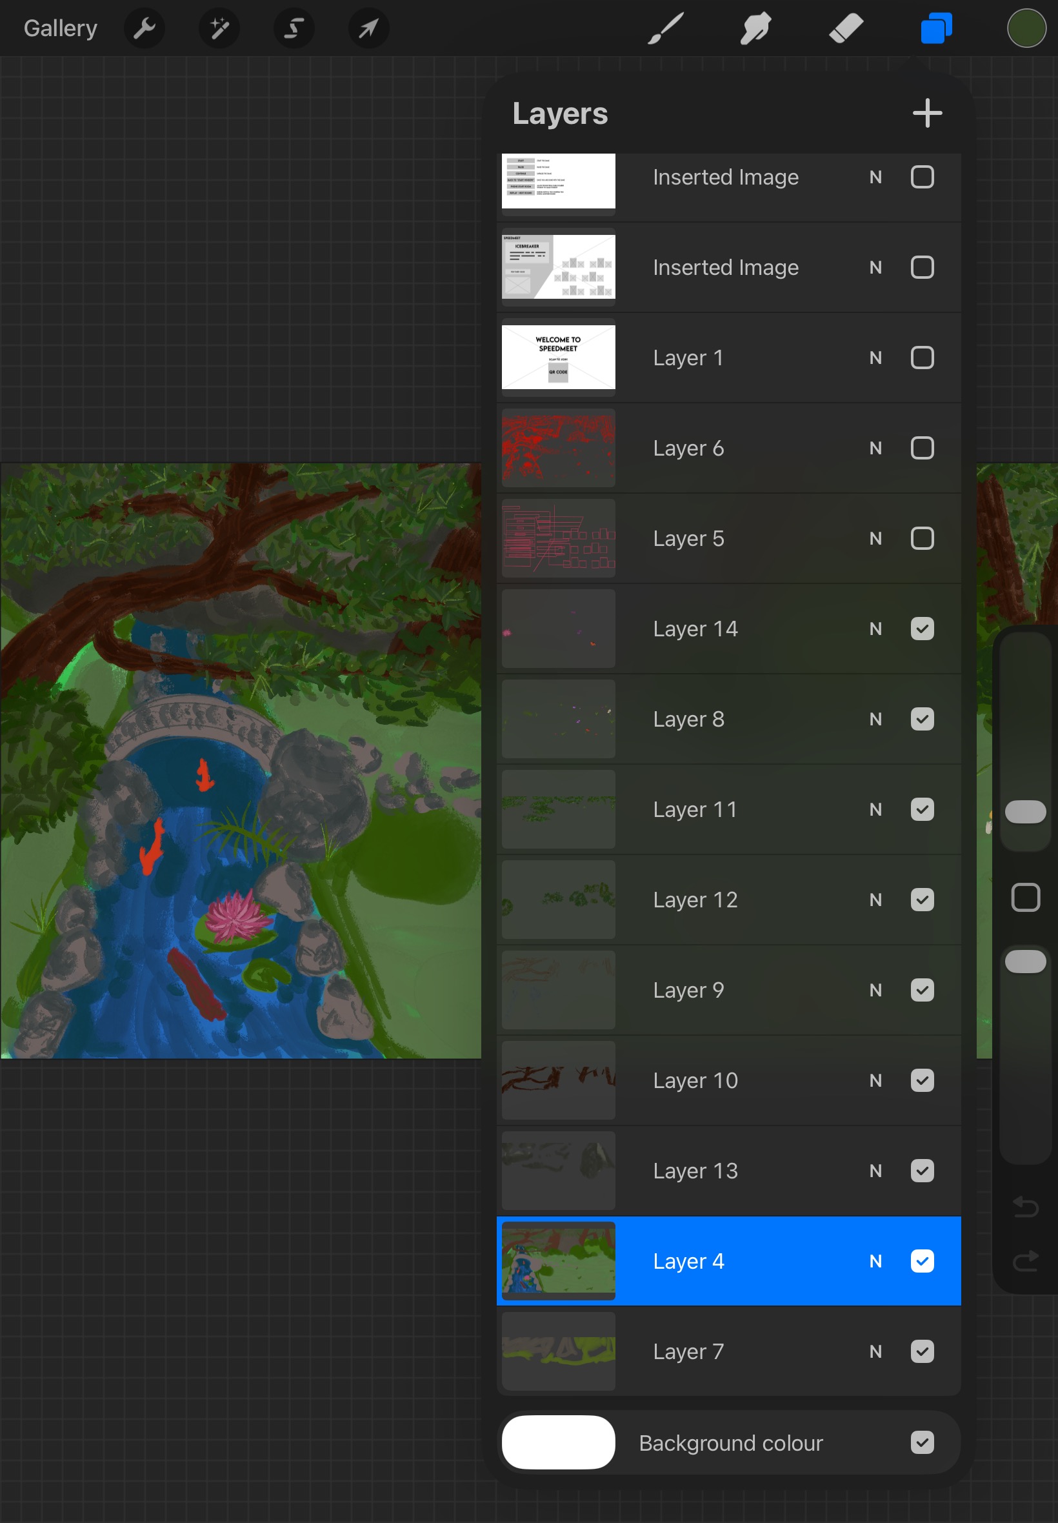The height and width of the screenshot is (1523, 1058).
Task: Expand blend mode N on Layer 1
Action: 875,358
